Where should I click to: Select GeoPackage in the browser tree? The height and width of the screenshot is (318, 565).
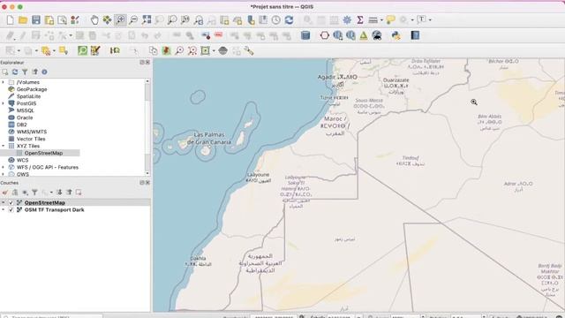point(32,89)
